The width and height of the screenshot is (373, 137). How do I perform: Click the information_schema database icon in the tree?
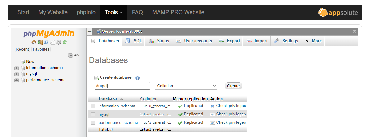(23, 68)
